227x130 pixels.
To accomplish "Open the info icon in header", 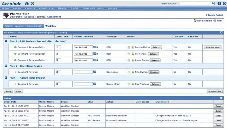I will [x=219, y=3].
